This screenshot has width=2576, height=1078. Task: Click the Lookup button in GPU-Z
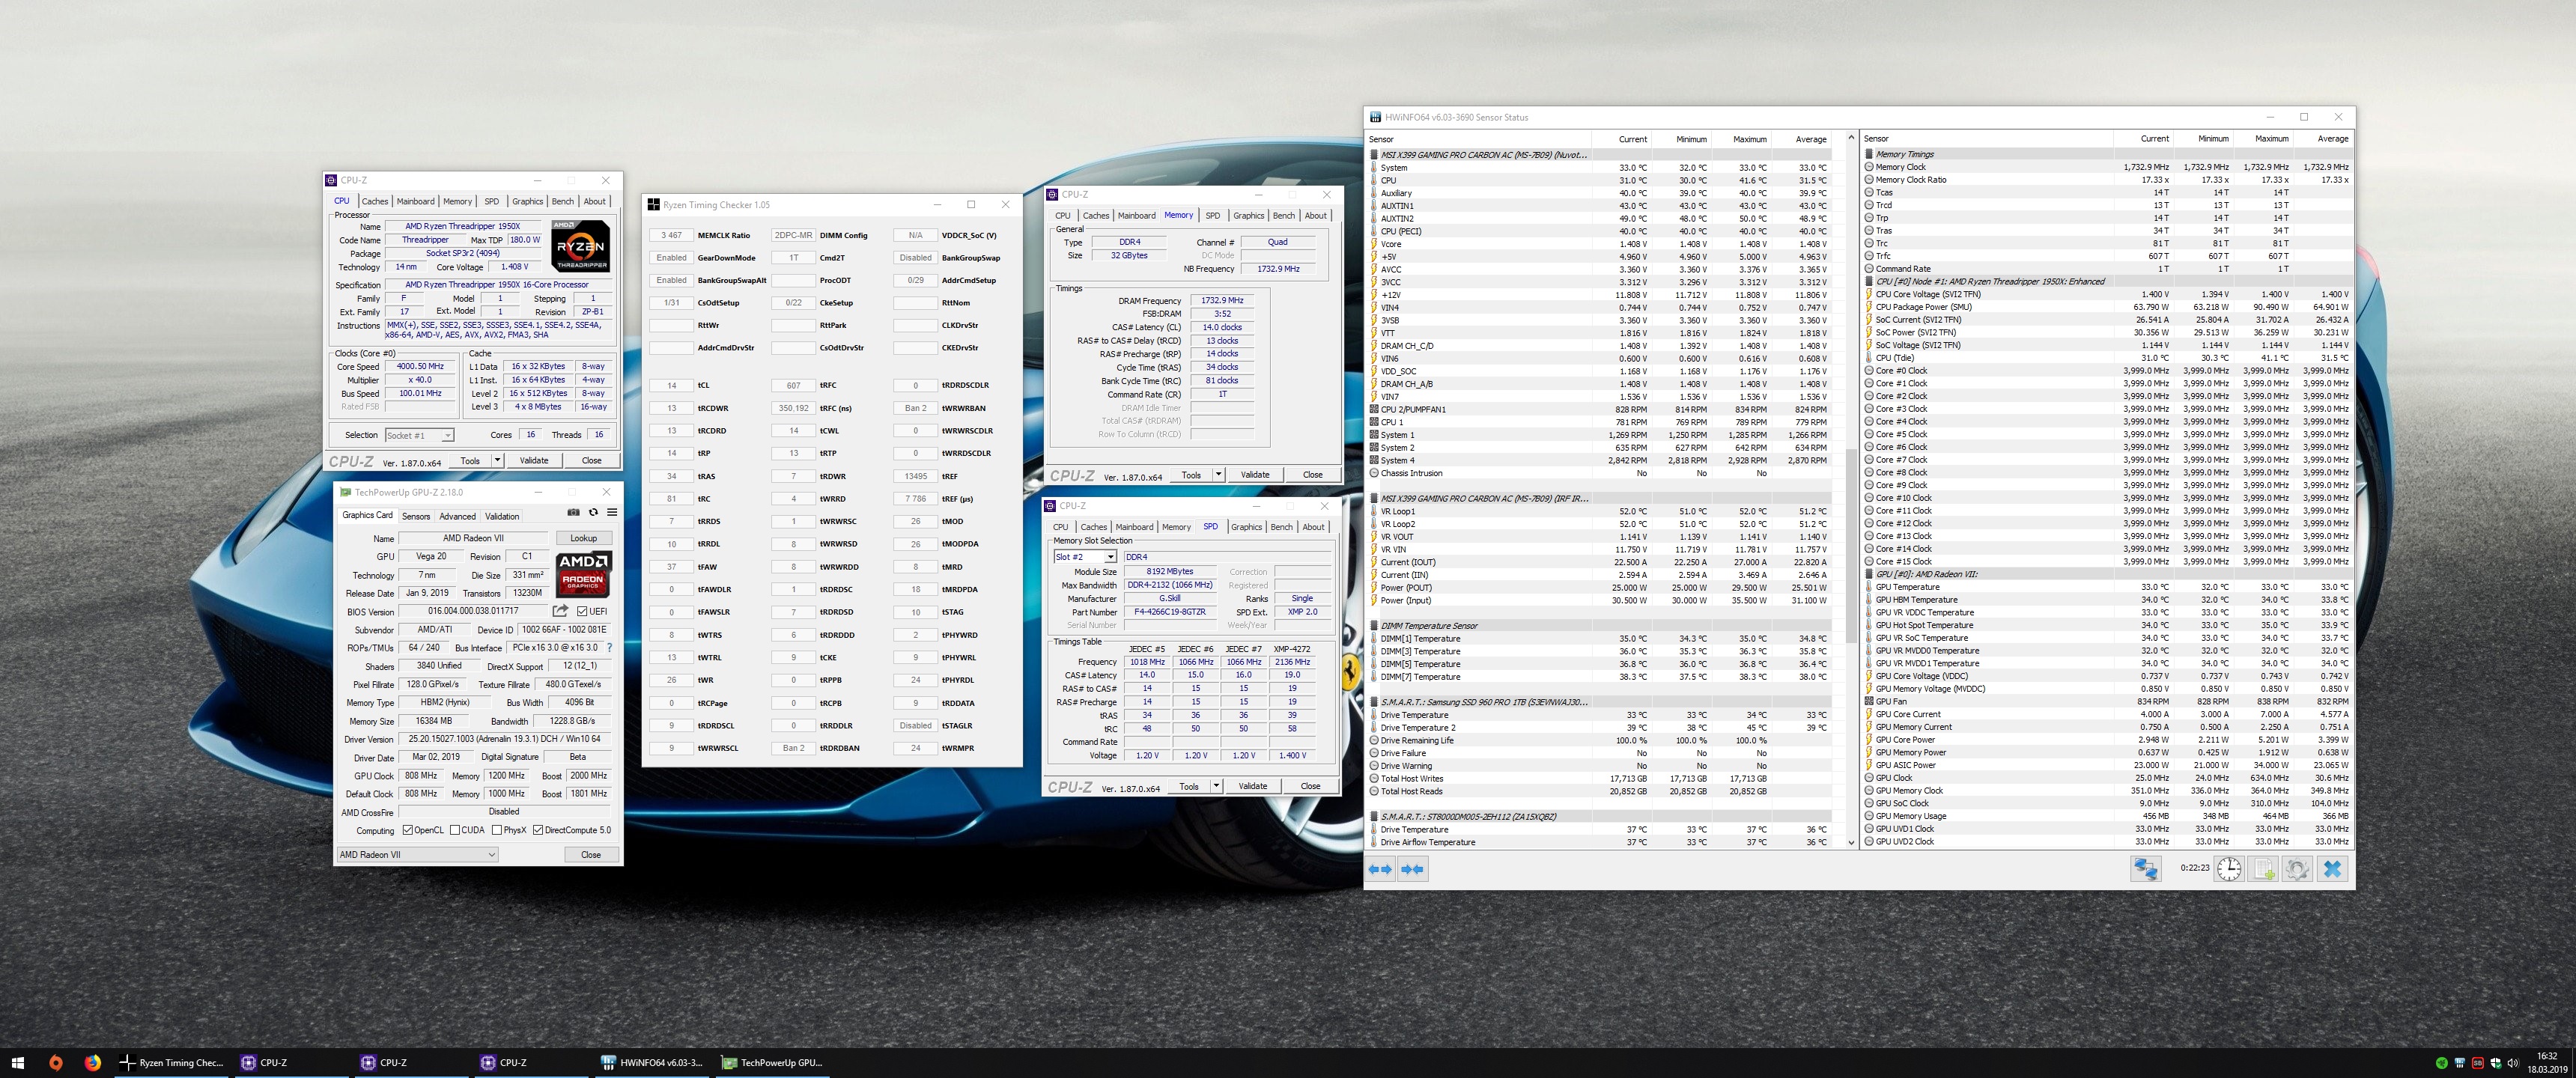[583, 538]
